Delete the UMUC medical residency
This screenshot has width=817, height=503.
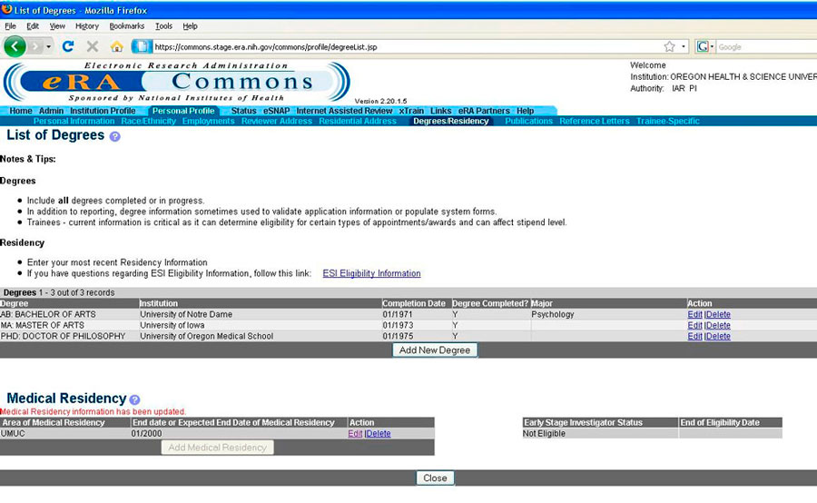[x=379, y=434]
